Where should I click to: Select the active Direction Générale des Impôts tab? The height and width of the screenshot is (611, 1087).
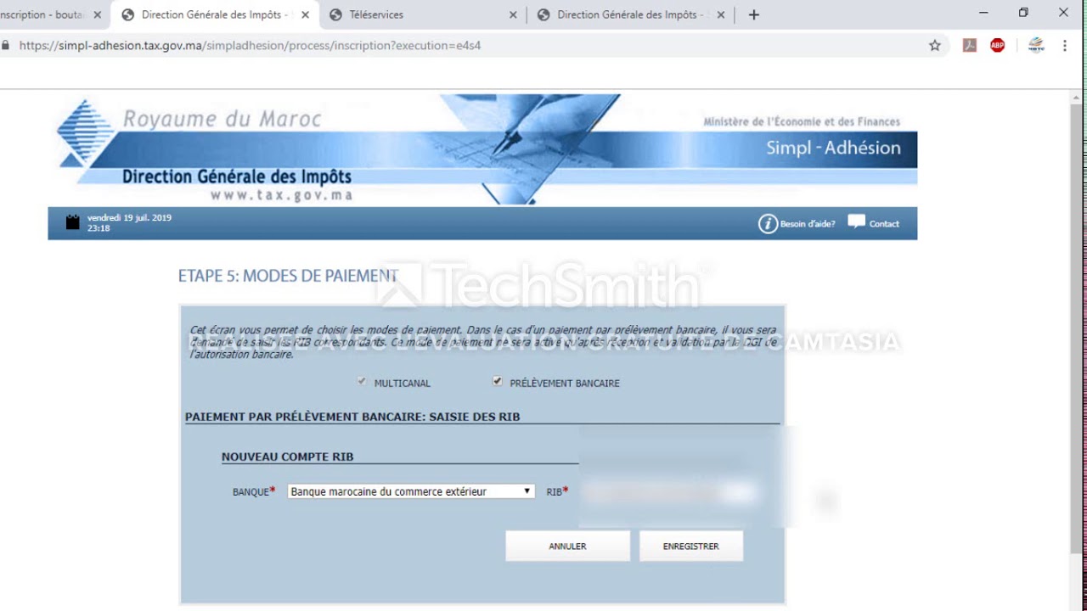[214, 14]
